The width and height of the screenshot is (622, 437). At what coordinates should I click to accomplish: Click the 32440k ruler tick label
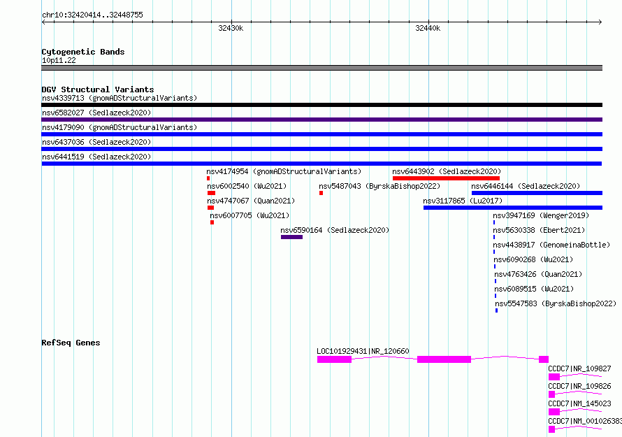[x=428, y=28]
